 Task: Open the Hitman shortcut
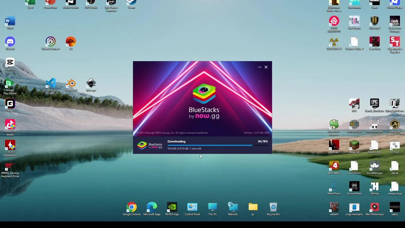click(x=334, y=147)
